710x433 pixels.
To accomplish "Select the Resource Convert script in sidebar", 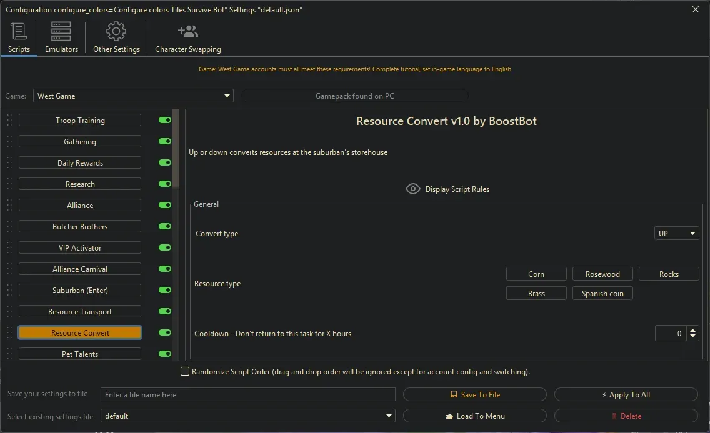I will pos(79,332).
